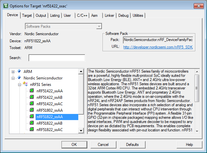Select nRF51422_xxAB in device tree
Screen dimensions: 207x153
click(49, 97)
